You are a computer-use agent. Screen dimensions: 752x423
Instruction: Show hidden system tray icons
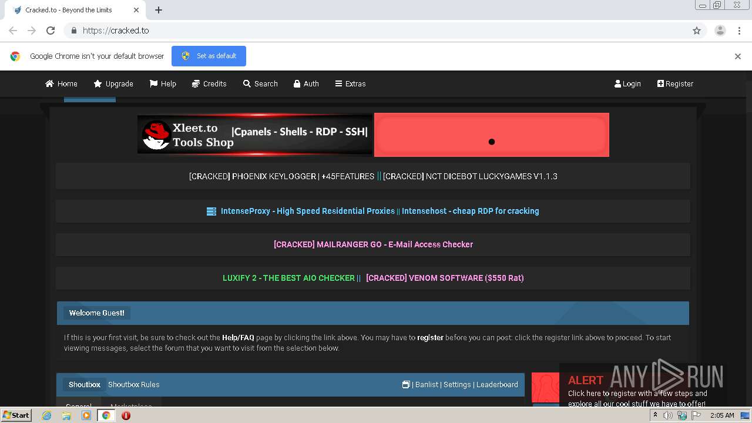coord(655,415)
